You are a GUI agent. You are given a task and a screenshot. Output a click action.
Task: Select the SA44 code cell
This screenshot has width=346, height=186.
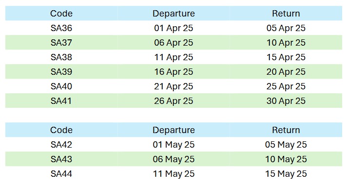click(61, 174)
